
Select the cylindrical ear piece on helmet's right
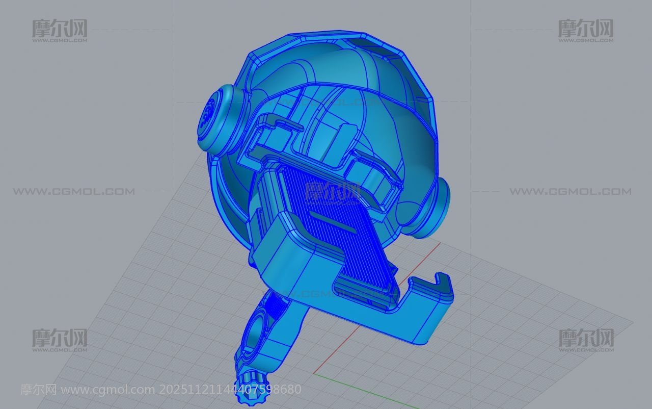(x=436, y=209)
